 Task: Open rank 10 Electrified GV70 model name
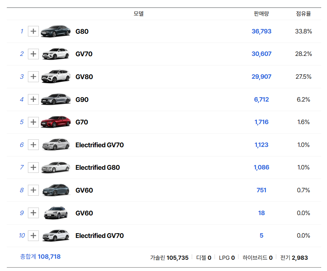click(99, 236)
